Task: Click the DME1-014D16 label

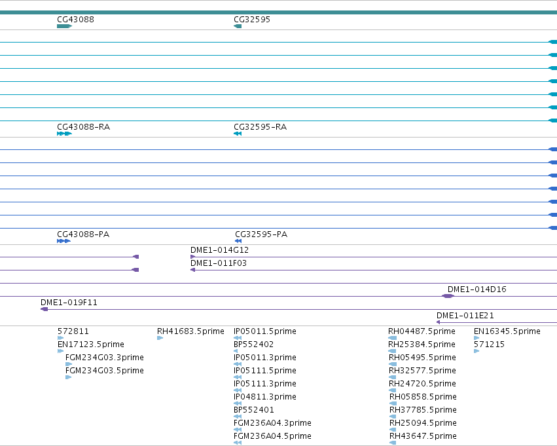Action: click(477, 289)
